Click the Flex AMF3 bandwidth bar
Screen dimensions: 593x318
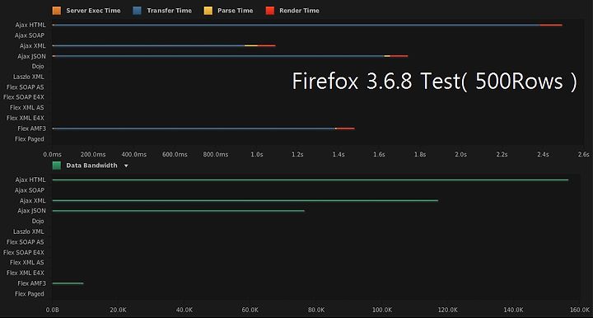68,283
